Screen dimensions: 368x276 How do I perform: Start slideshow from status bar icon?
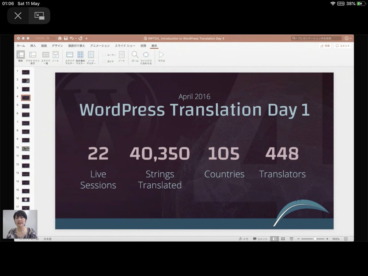point(291,239)
